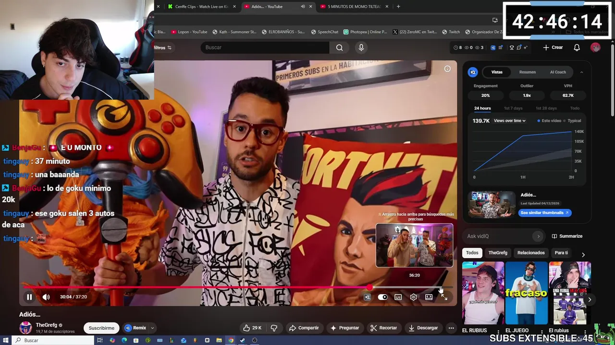Like the video with 29 K thumbs-up

[252, 328]
